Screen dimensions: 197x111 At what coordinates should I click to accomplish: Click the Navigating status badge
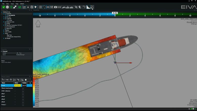tap(17, 86)
